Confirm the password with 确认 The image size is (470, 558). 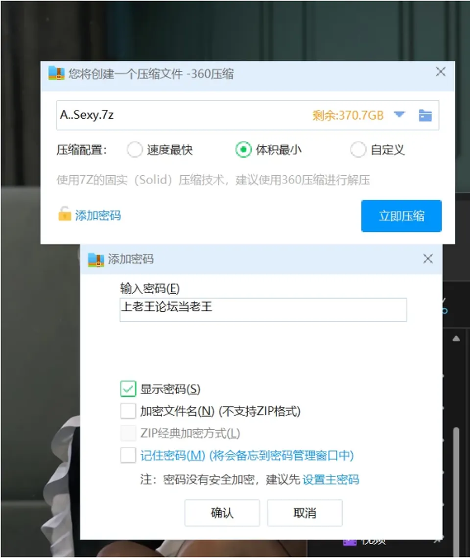[222, 513]
